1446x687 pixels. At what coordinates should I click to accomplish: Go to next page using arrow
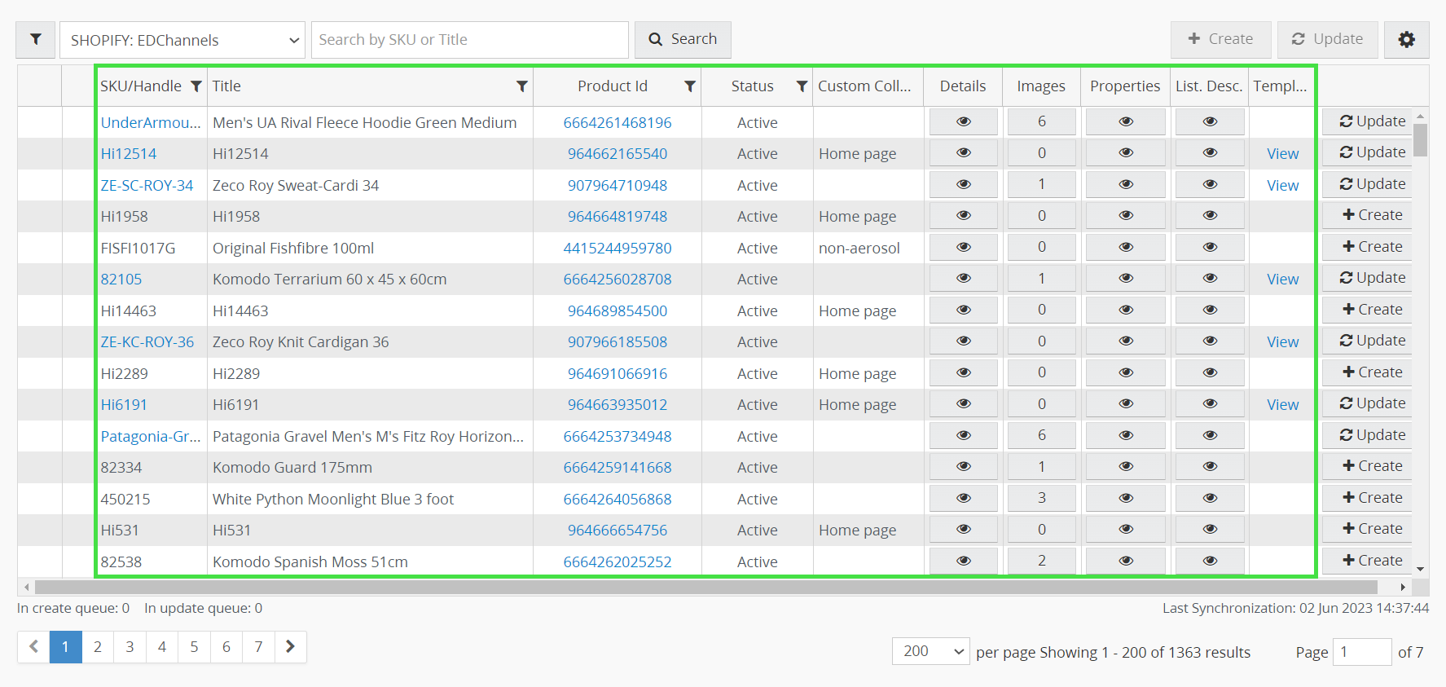(290, 647)
